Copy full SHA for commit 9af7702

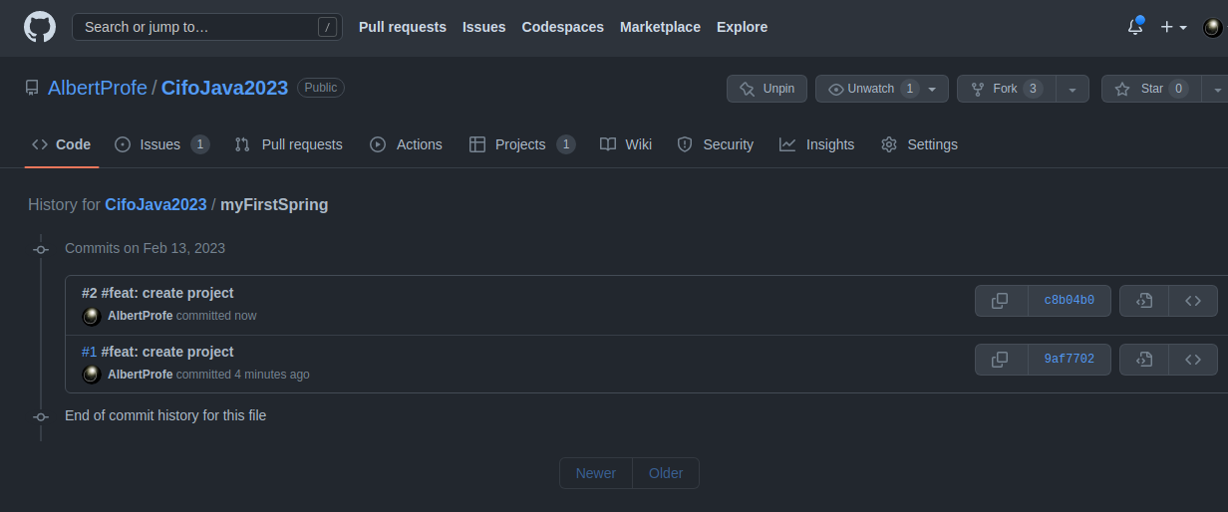tap(1001, 360)
